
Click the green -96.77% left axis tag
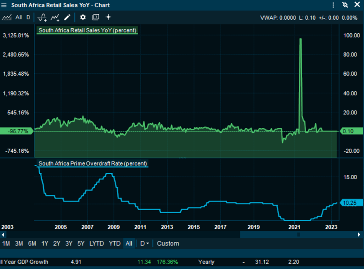click(x=17, y=131)
